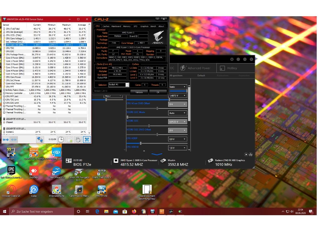Switch to Mainboard tab in CPU-Z
The width and height of the screenshot is (319, 226).
click(x=116, y=26)
